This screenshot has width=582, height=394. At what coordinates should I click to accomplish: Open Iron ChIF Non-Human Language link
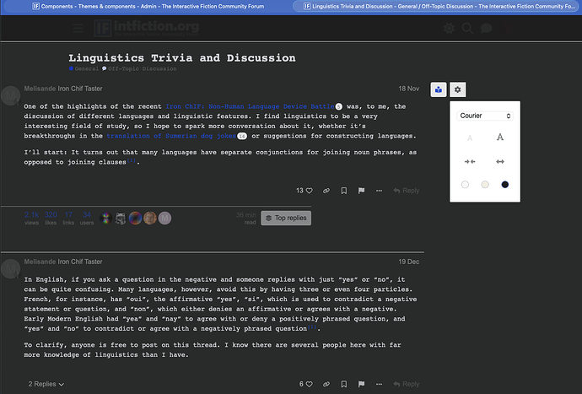[250, 106]
